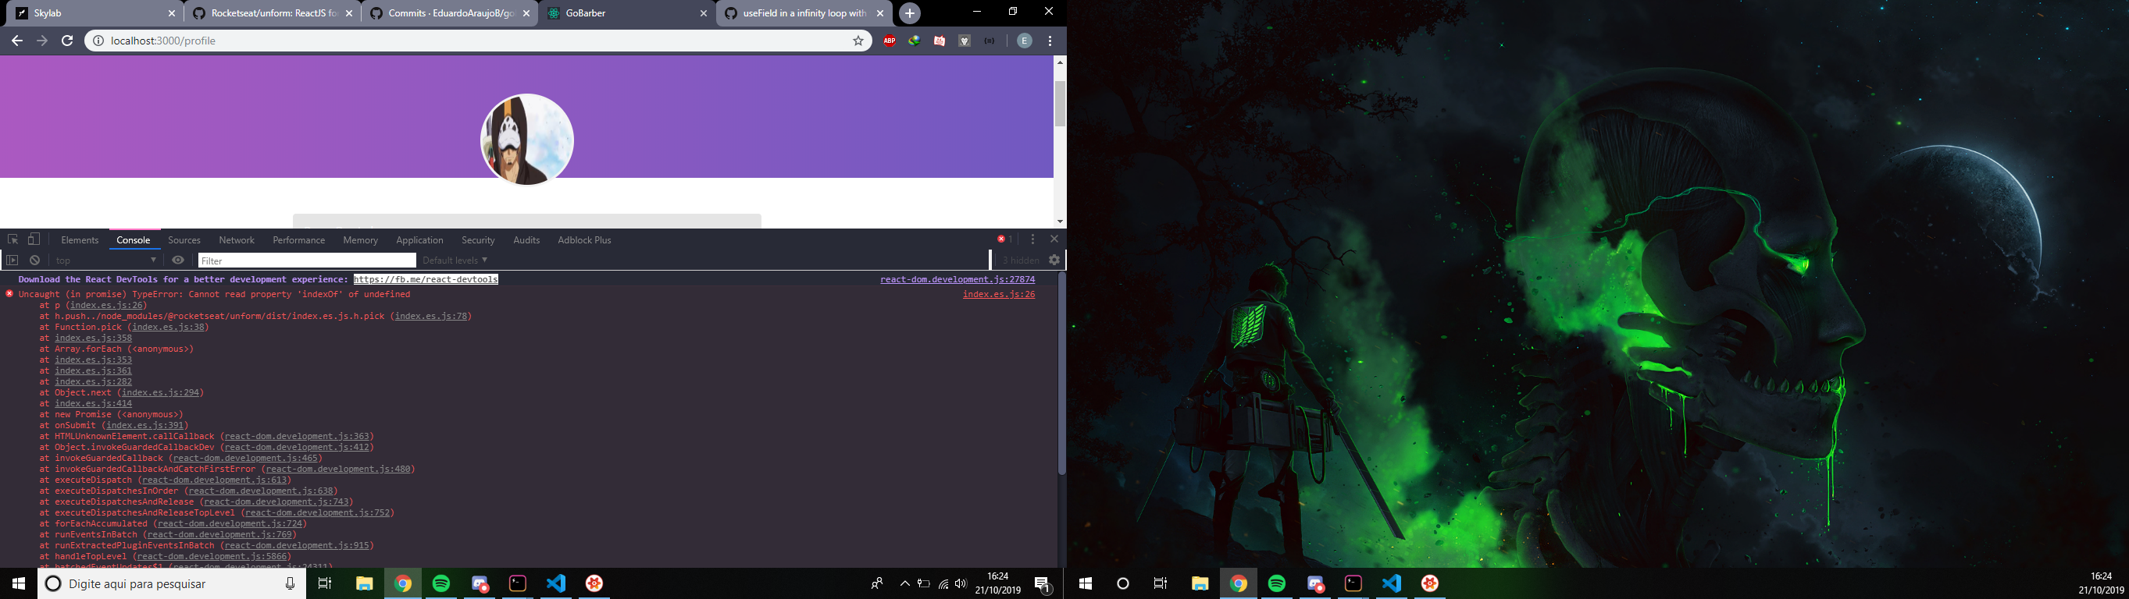This screenshot has width=2129, height=599.
Task: Show the console sidebar
Action: (x=12, y=260)
